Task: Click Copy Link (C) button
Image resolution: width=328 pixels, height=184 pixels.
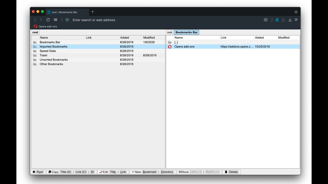Action: coord(81,172)
